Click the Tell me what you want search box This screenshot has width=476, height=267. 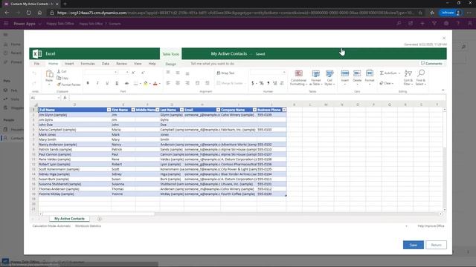click(x=213, y=64)
